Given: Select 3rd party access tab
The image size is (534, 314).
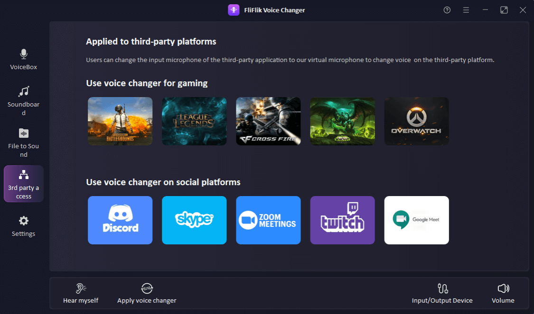Looking at the screenshot, I should [23, 184].
